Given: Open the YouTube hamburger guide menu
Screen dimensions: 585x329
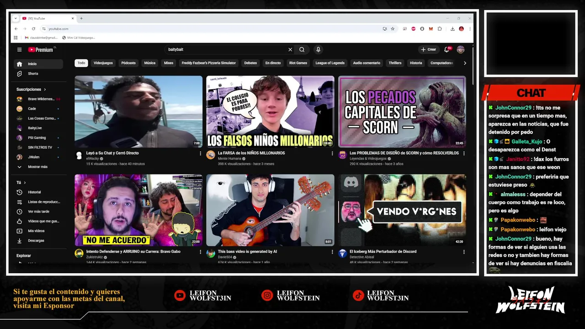Looking at the screenshot, I should (19, 49).
